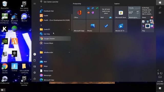Open the Microsoft Store tile
The width and height of the screenshot is (164, 92).
[x=121, y=13]
